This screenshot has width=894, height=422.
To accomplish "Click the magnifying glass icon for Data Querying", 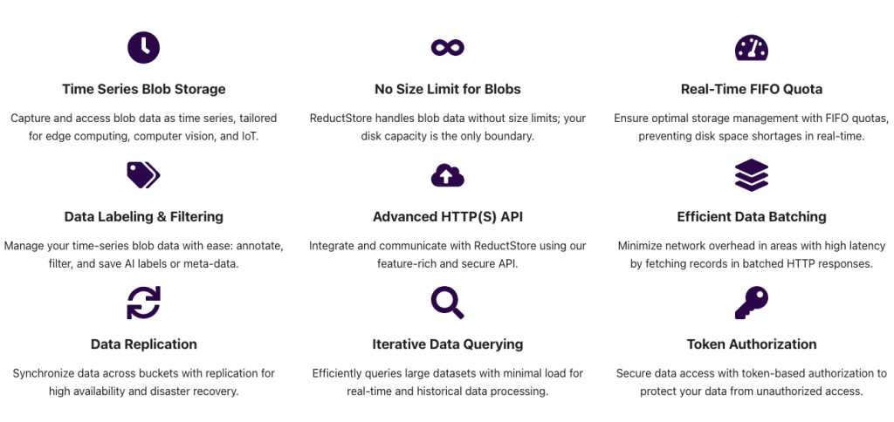I will click(x=447, y=303).
